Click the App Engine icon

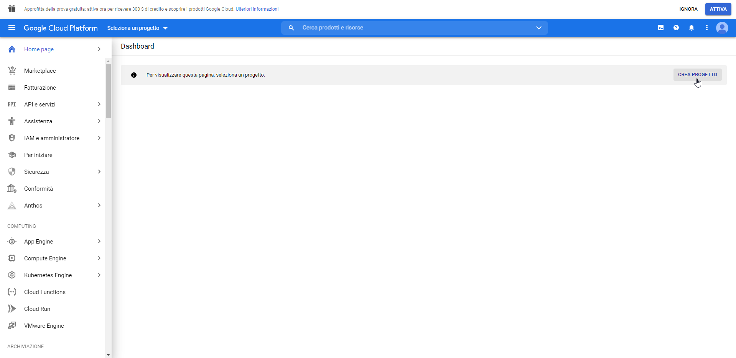[x=12, y=241]
